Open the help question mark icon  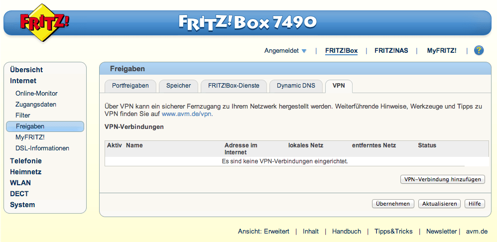(479, 50)
